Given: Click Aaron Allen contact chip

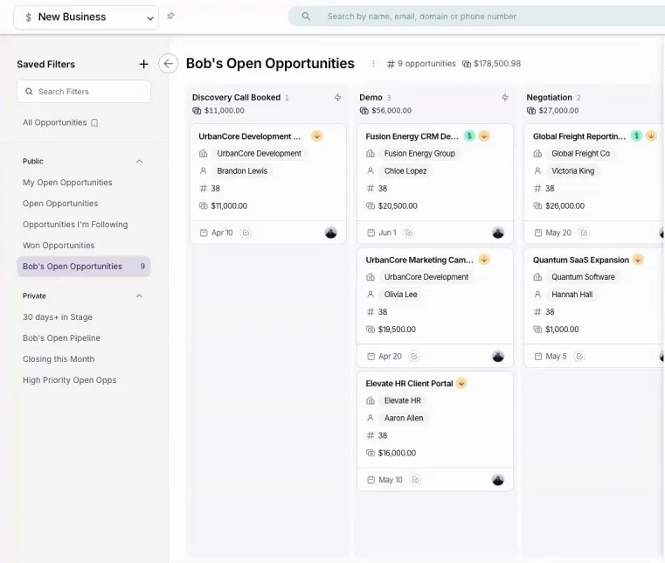Looking at the screenshot, I should [x=404, y=418].
